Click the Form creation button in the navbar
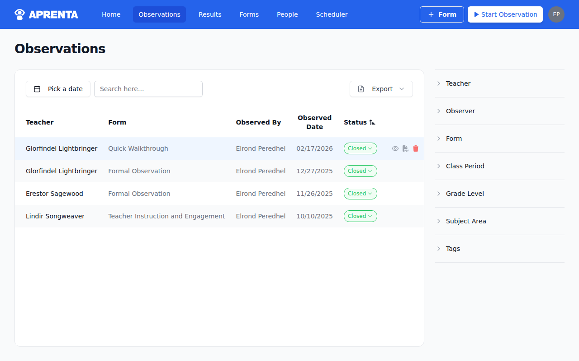This screenshot has width=579, height=361. coord(441,14)
